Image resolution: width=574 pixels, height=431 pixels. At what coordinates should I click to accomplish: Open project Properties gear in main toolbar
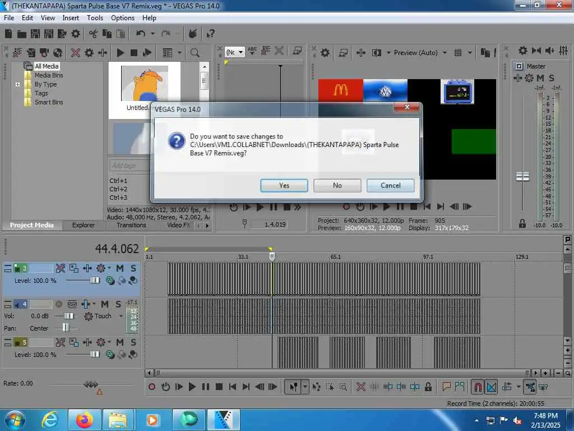pos(76,34)
